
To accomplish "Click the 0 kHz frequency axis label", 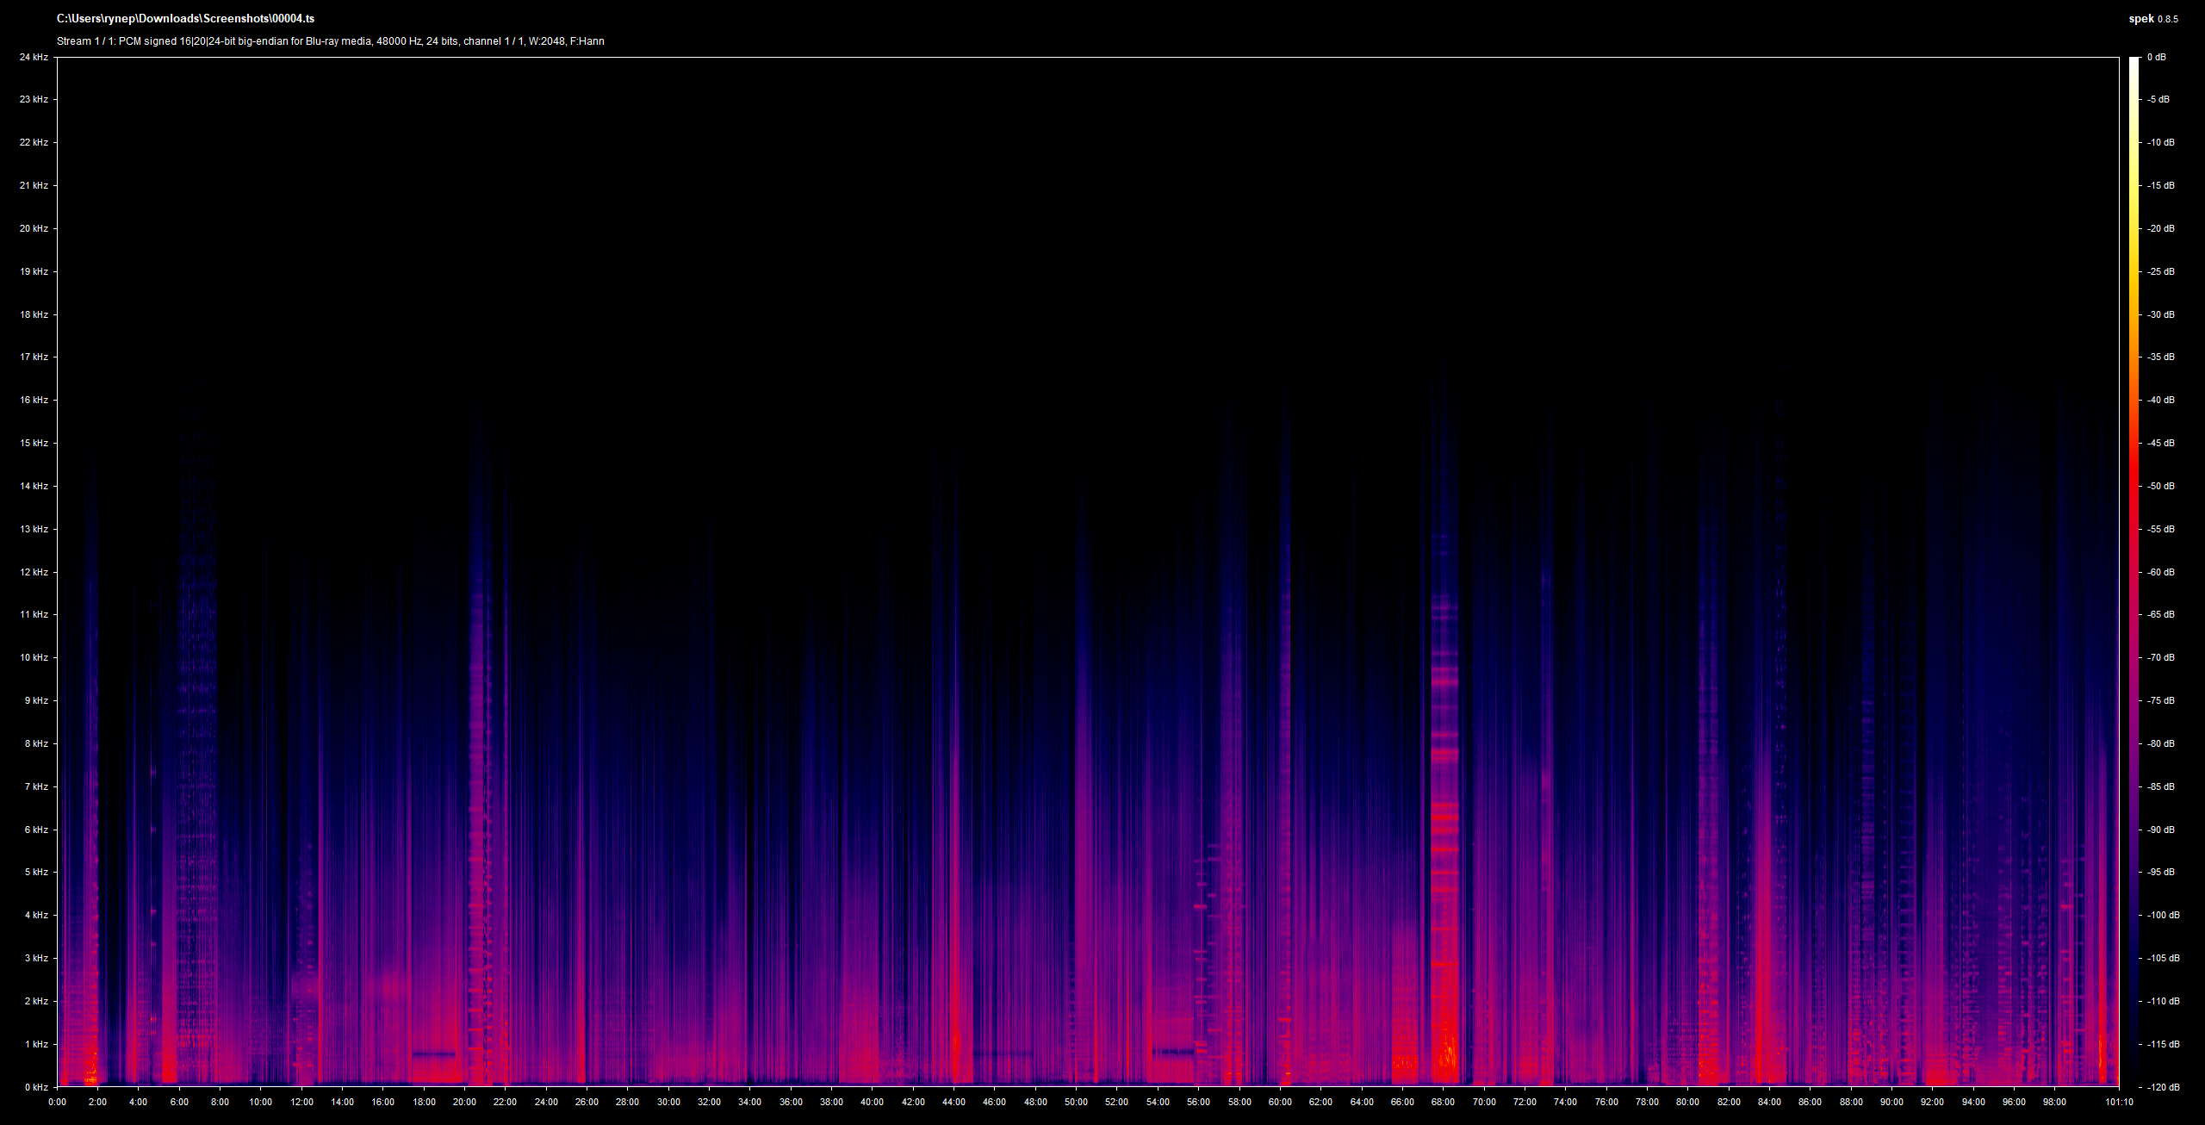I will pyautogui.click(x=36, y=1087).
